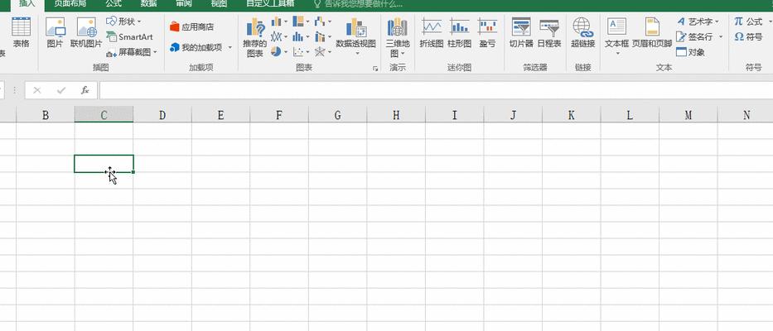
Task: Open the 形状 shapes dropdown
Action: [123, 22]
